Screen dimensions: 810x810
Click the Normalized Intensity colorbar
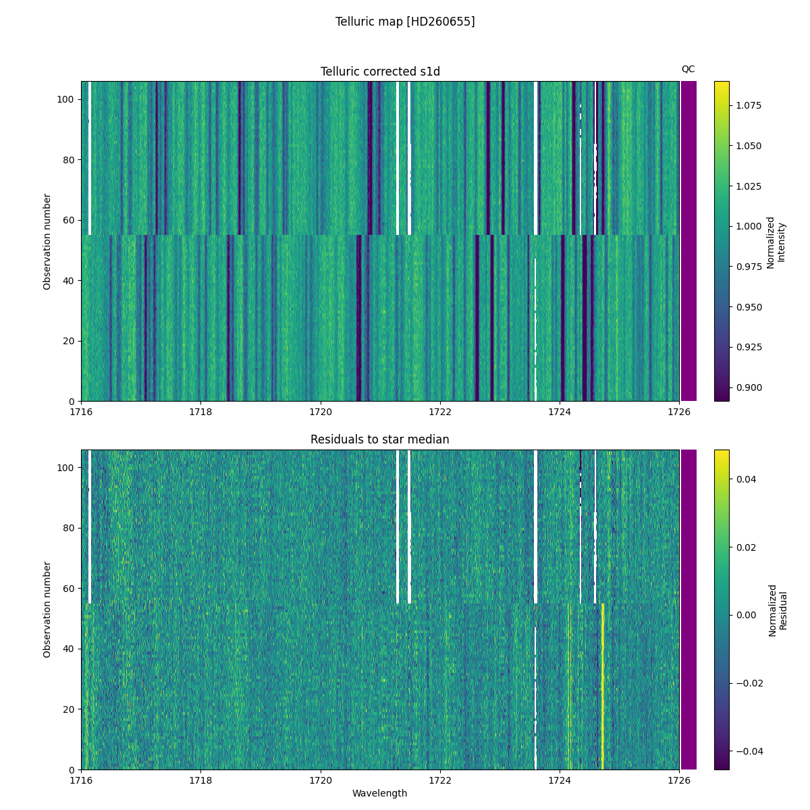click(x=722, y=241)
